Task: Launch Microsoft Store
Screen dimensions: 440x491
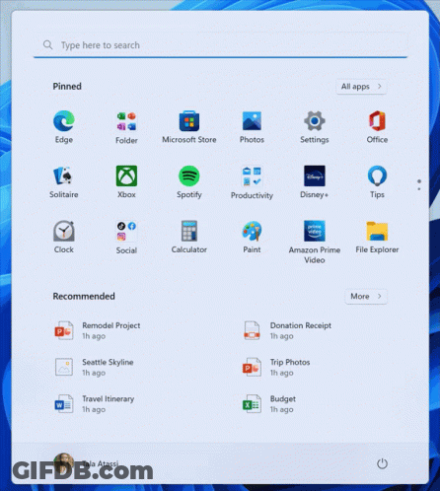Action: point(189,127)
